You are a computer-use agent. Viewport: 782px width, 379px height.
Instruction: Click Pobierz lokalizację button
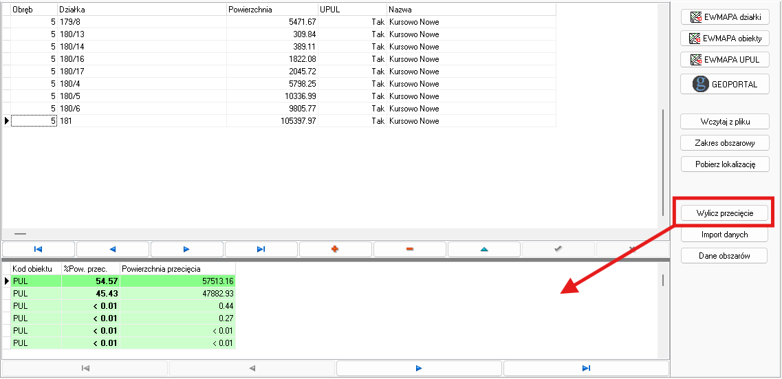coord(725,164)
